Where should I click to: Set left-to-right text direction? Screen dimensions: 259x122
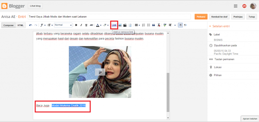click(x=180, y=25)
